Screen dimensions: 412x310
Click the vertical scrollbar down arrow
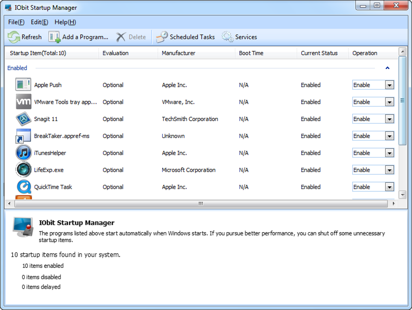coord(402,195)
